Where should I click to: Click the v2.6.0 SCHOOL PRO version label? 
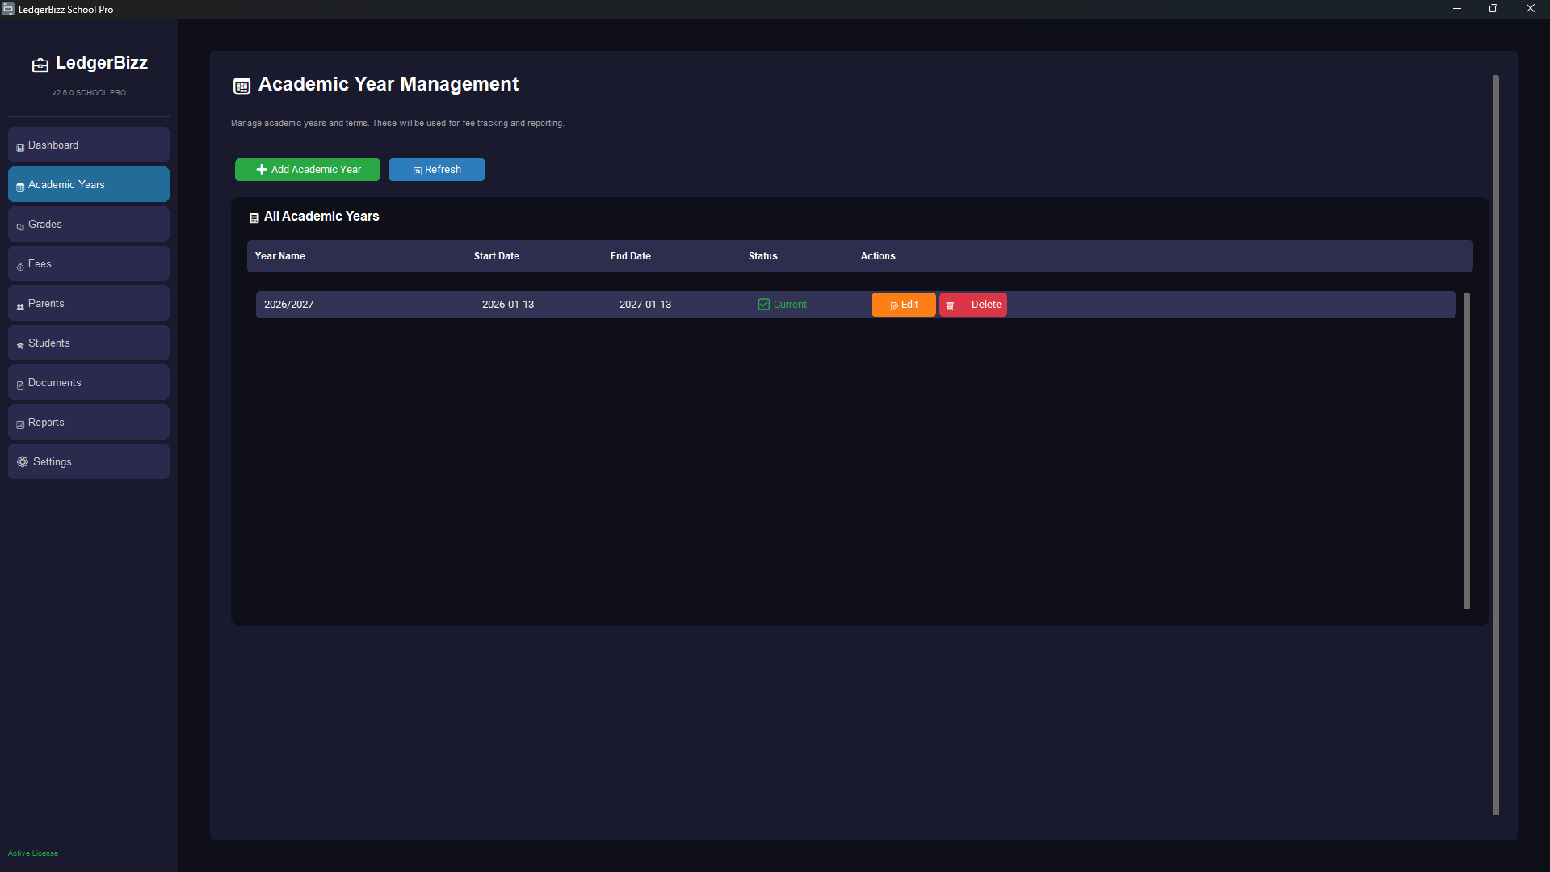tap(89, 93)
